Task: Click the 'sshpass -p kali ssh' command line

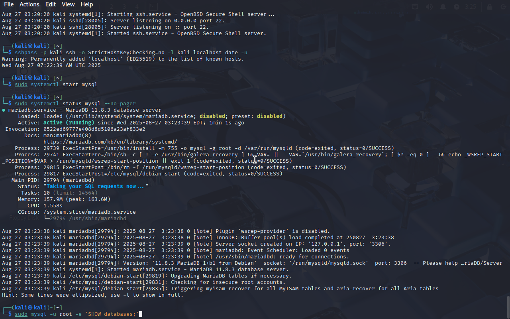Action: click(x=131, y=53)
